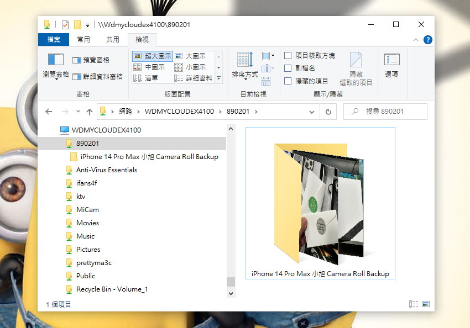Open Public share in the tree

click(80, 276)
